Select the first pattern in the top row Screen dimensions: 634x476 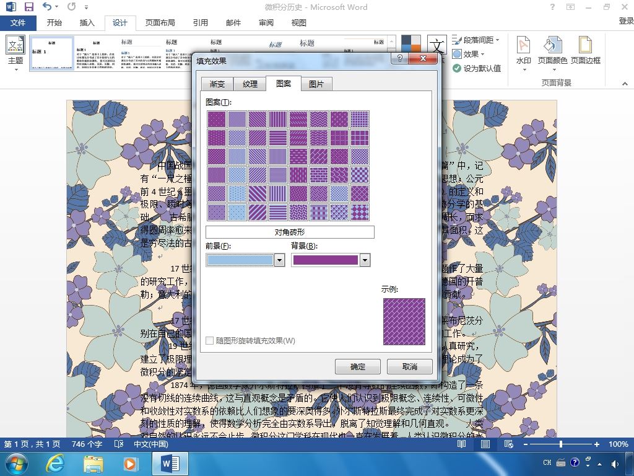(216, 120)
